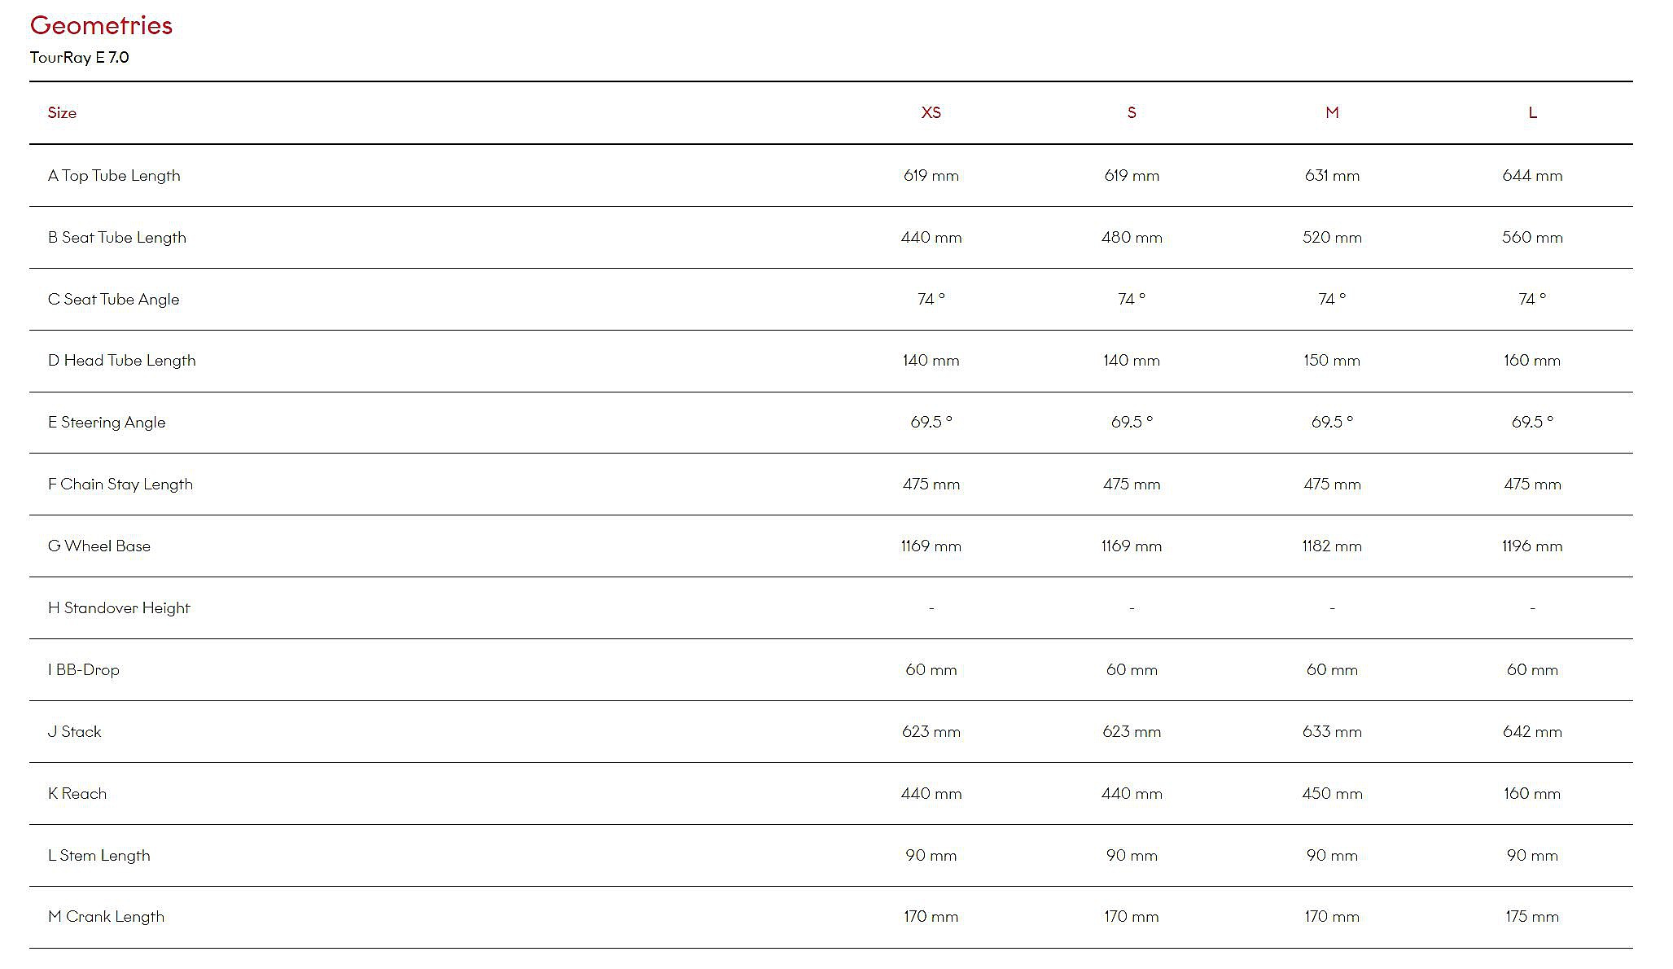Screen dimensions: 1673x969
Task: Click the G Wheel Base row label
Action: pyautogui.click(x=99, y=546)
